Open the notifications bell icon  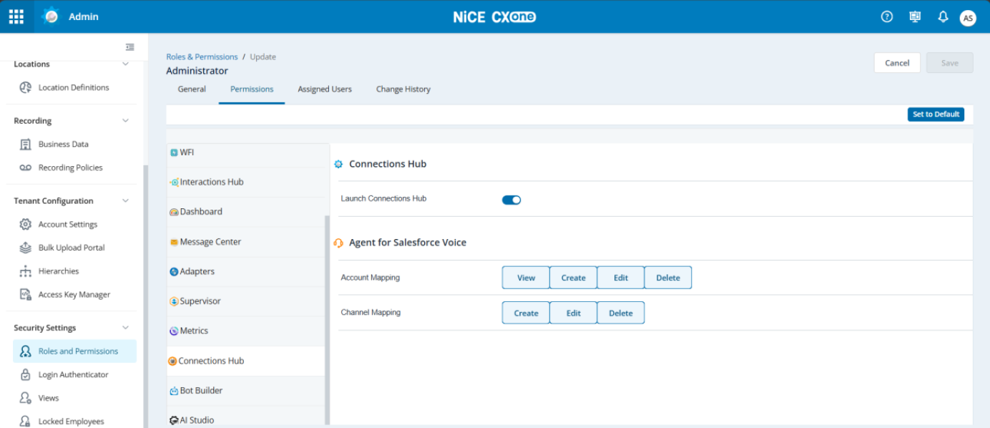pyautogui.click(x=943, y=16)
